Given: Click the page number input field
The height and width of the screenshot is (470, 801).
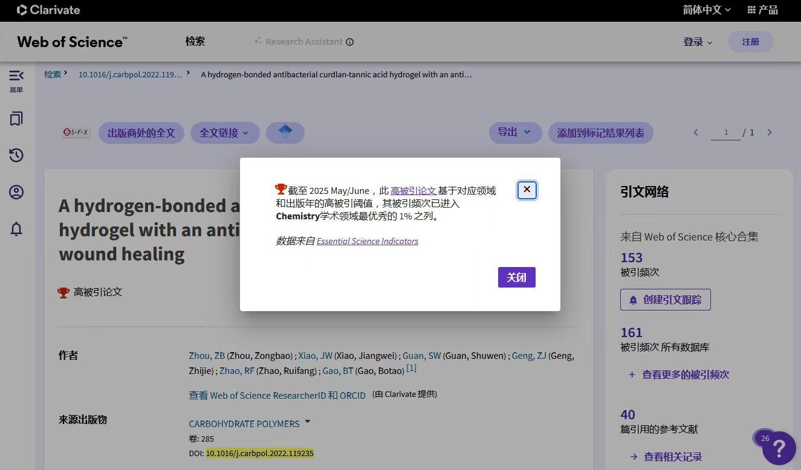Looking at the screenshot, I should pos(725,132).
